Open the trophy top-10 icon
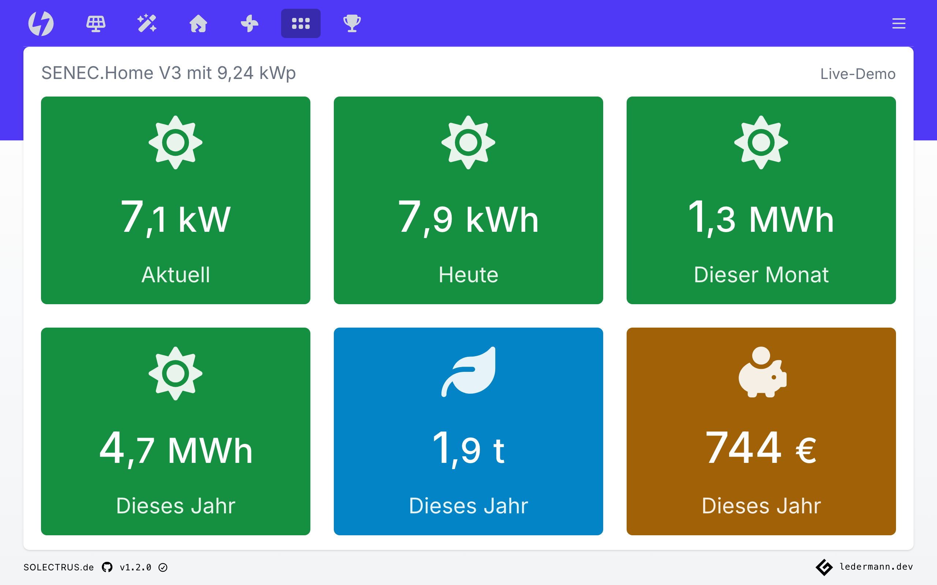The width and height of the screenshot is (937, 585). (x=352, y=23)
